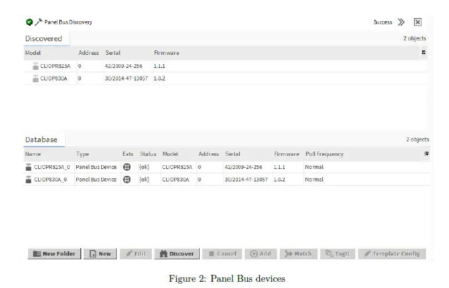Click the CLIOPR825A_0 device icon in Database
The height and width of the screenshot is (288, 449).
28,167
